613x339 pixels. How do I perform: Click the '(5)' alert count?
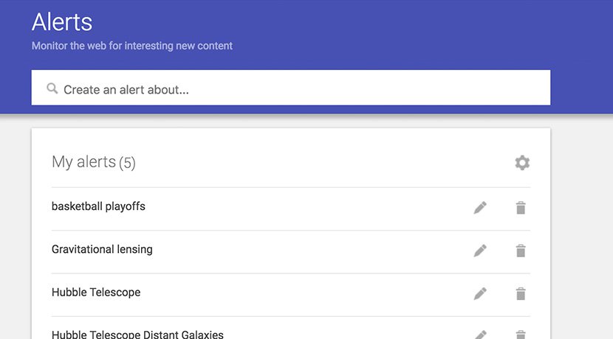tap(127, 163)
